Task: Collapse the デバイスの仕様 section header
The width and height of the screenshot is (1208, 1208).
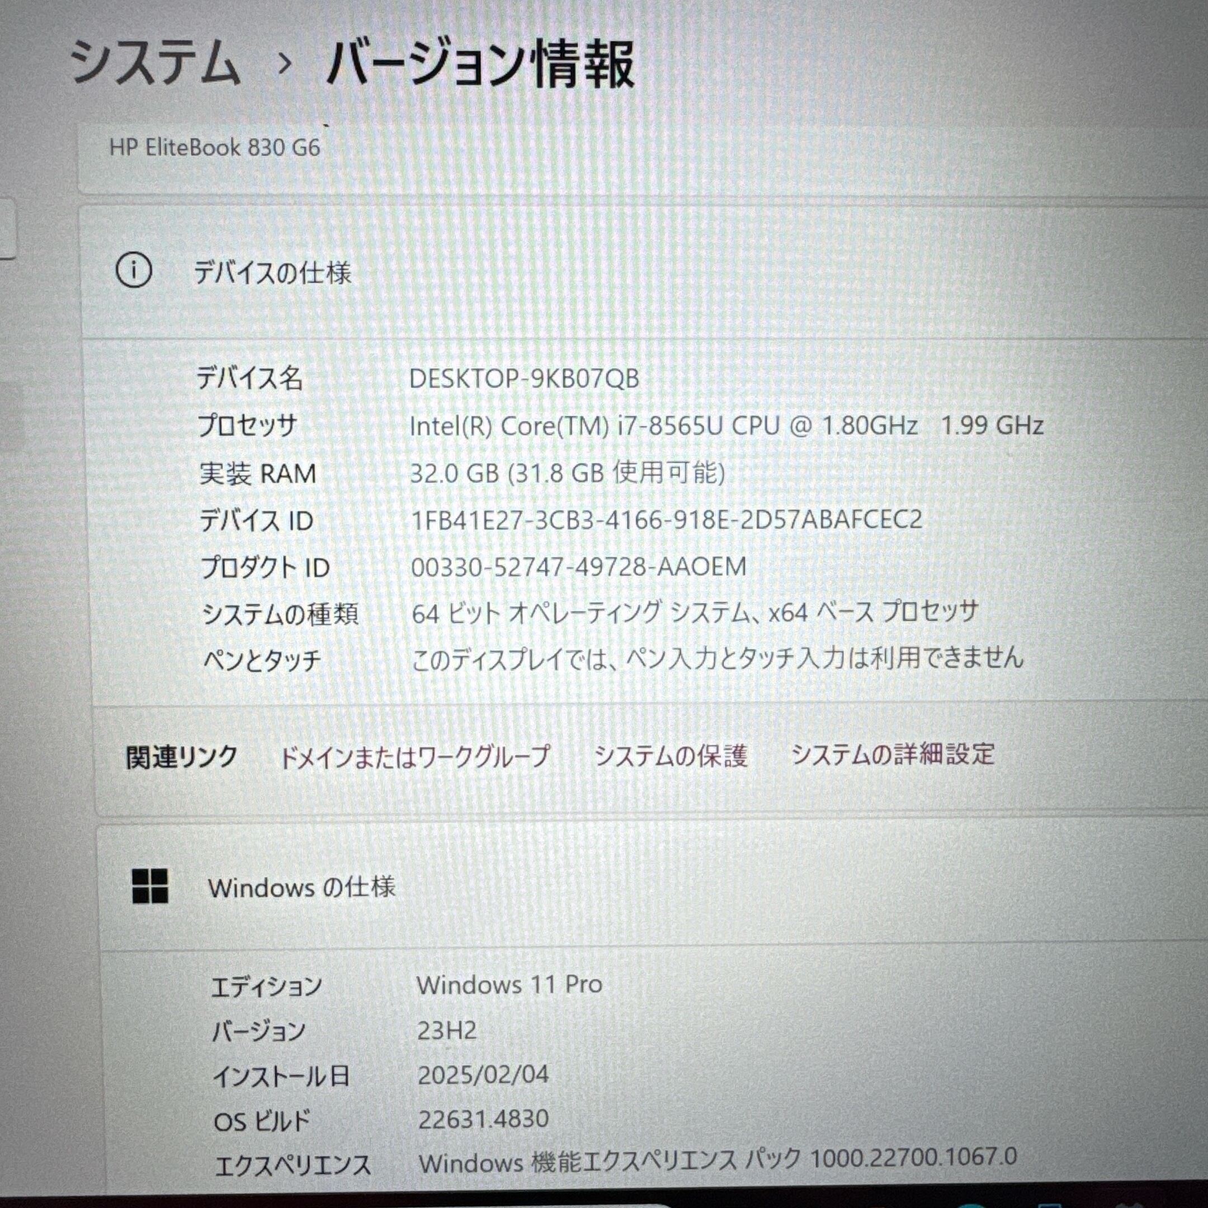Action: pyautogui.click(x=644, y=272)
